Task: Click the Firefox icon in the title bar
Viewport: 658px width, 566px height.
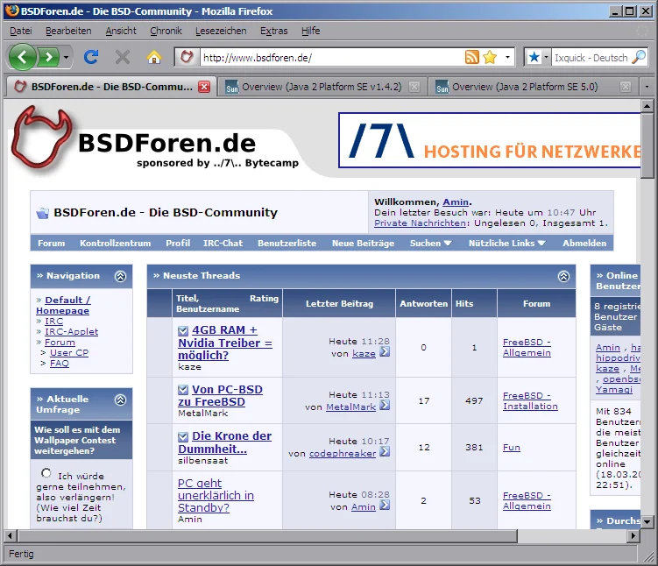Action: (12, 11)
